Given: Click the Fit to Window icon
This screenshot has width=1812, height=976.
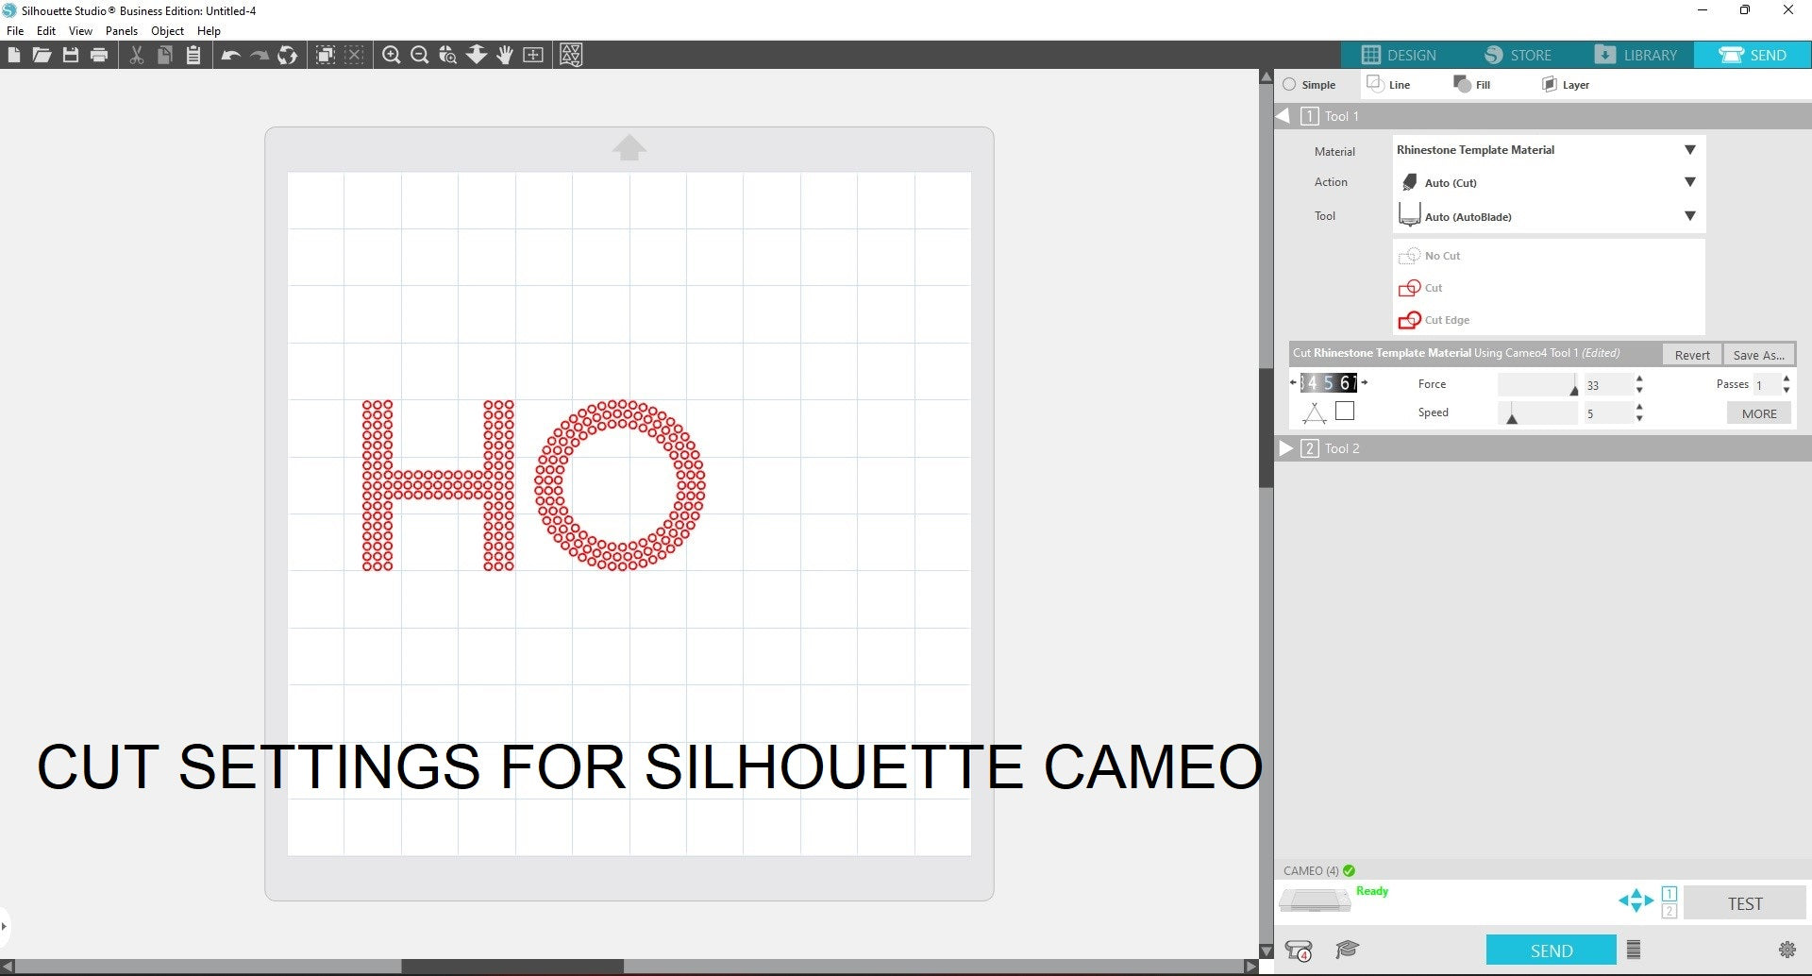Looking at the screenshot, I should click(x=533, y=56).
